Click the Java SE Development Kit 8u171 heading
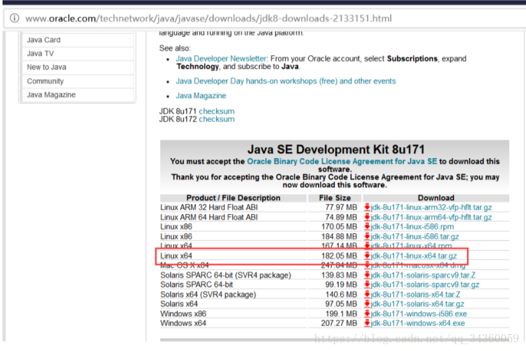 [336, 149]
